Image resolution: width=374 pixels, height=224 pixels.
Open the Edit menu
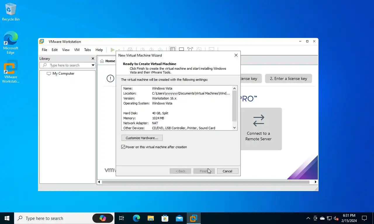pos(55,50)
